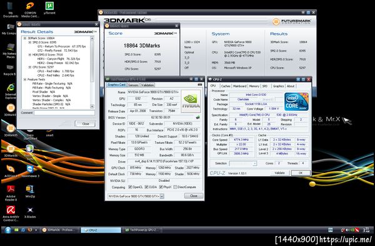This screenshot has height=246, width=375.
Task: Expand the quick launch overflow arrow
Action: tap(36, 230)
